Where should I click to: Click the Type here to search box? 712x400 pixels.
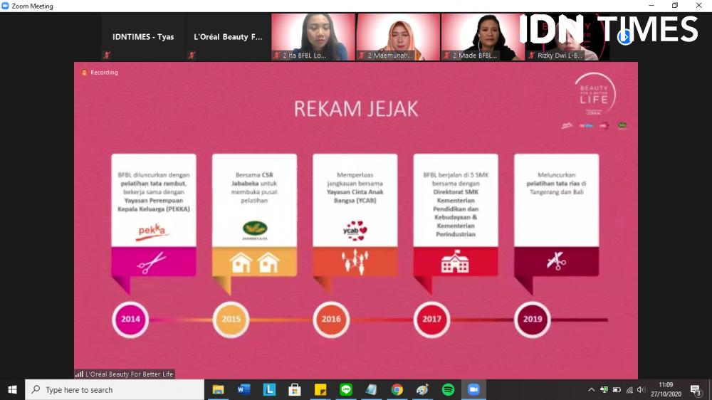(x=115, y=389)
